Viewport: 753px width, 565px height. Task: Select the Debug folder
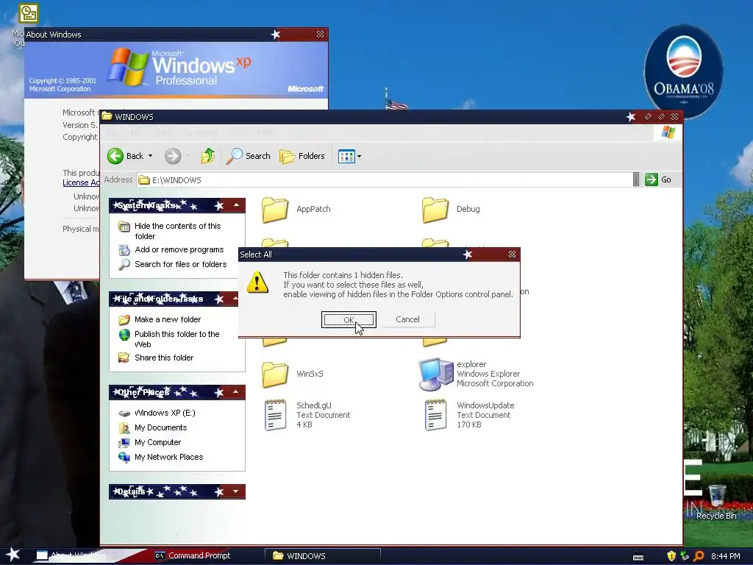coord(451,210)
